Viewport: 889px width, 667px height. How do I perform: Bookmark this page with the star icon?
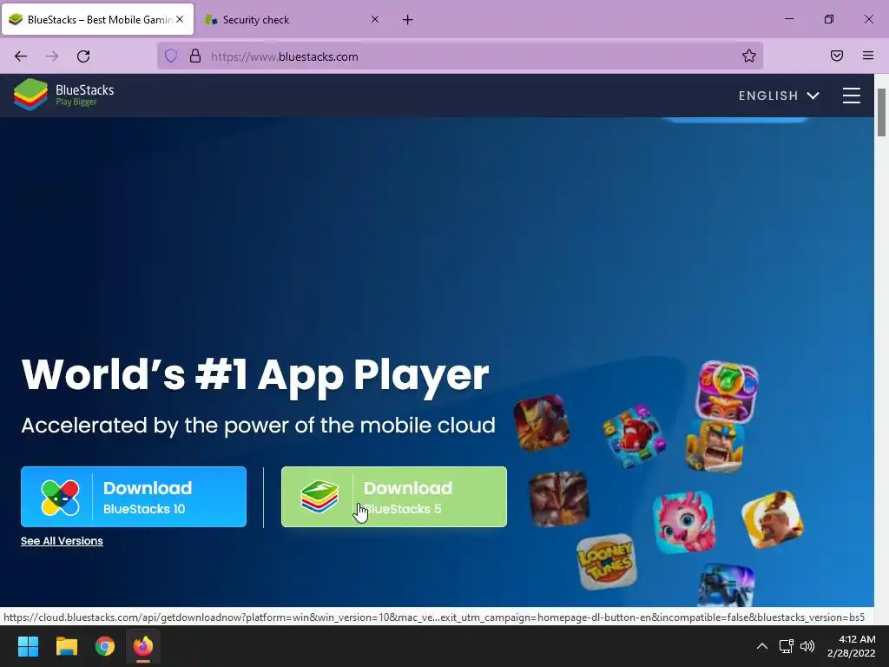(749, 56)
